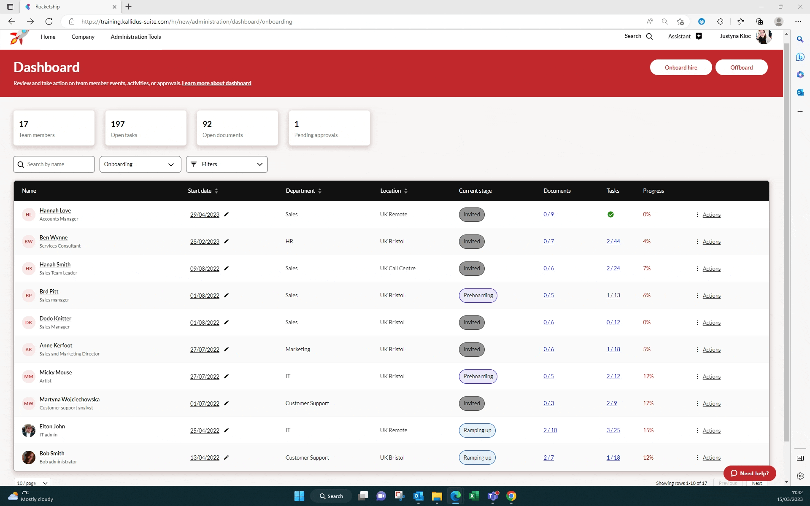The height and width of the screenshot is (506, 810).
Task: Open the three-dot Actions menu for Ben Wynne
Action: coord(697,242)
